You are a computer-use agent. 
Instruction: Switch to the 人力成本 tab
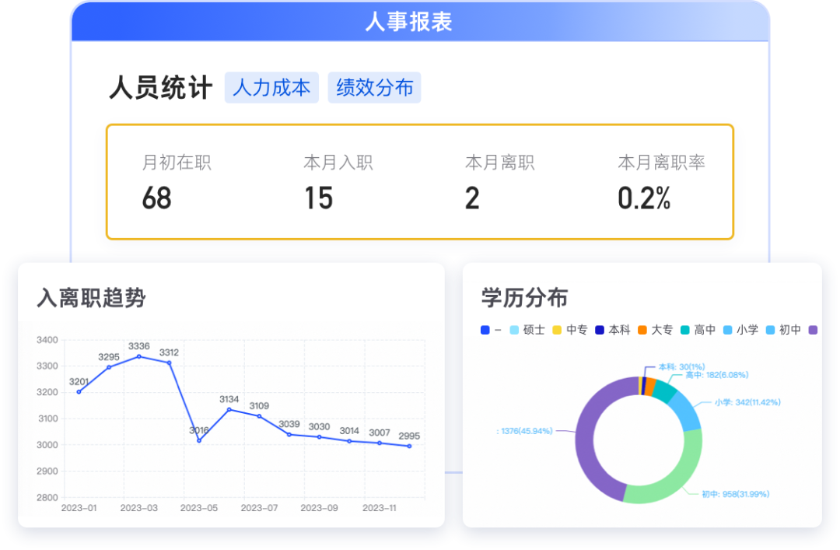tap(273, 88)
